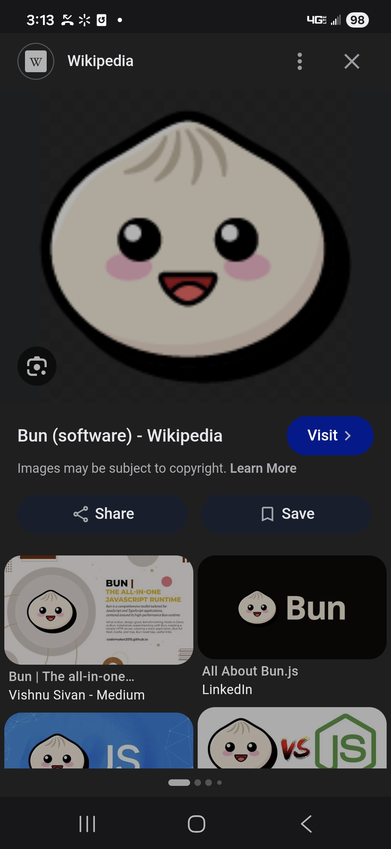Open the Wikipedia source title at top
Screen dimensions: 391x849
[100, 61]
